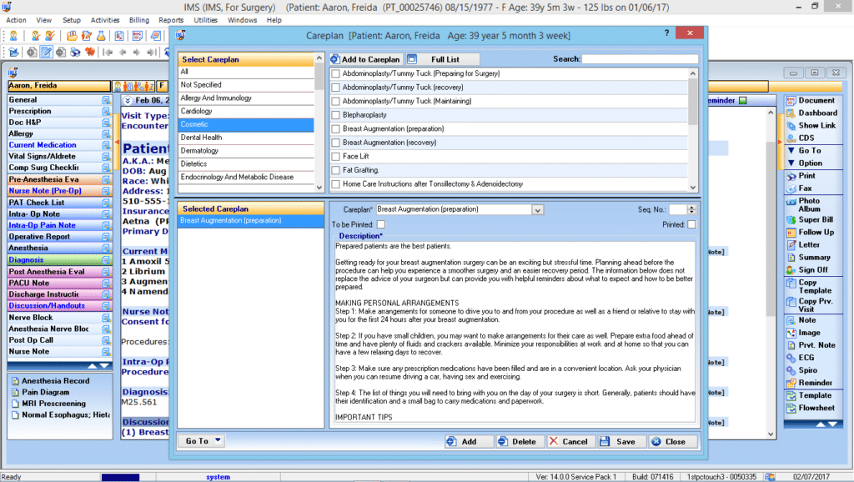Open the Careplan selection dropdown
Image resolution: width=854 pixels, height=482 pixels.
[x=537, y=209]
